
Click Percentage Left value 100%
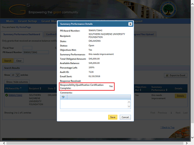pyautogui.click(x=92, y=67)
